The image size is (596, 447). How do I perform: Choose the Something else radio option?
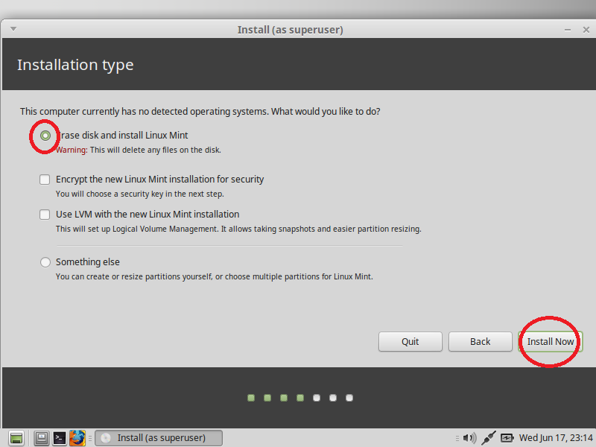(x=45, y=262)
